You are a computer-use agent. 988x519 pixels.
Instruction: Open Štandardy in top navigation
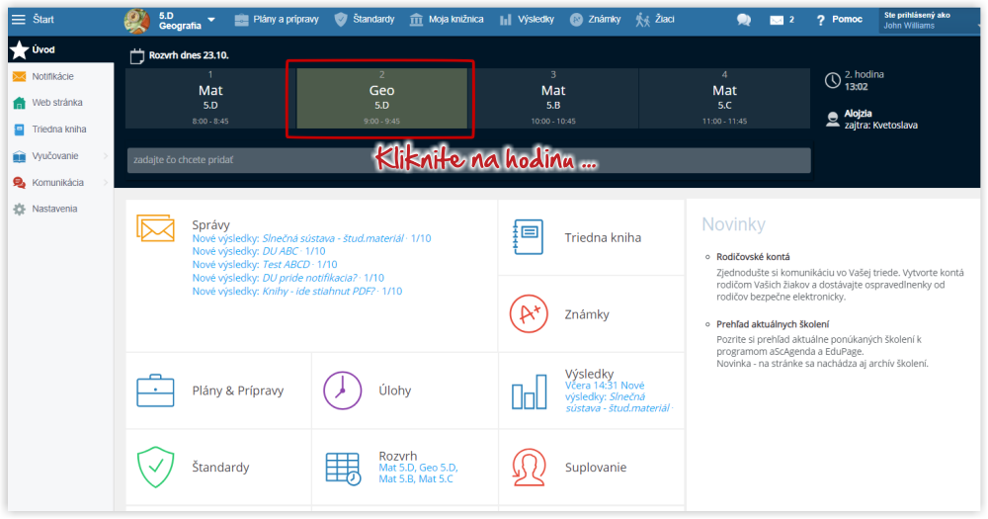tap(365, 20)
